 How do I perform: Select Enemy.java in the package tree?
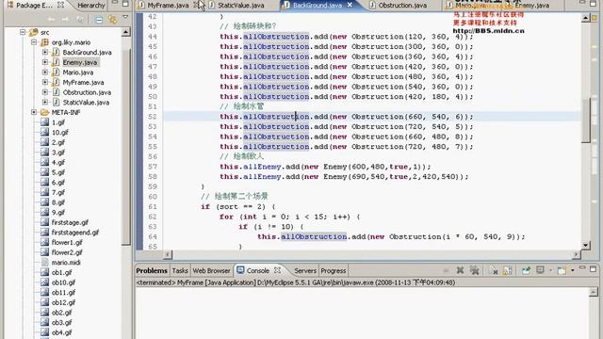[x=80, y=62]
